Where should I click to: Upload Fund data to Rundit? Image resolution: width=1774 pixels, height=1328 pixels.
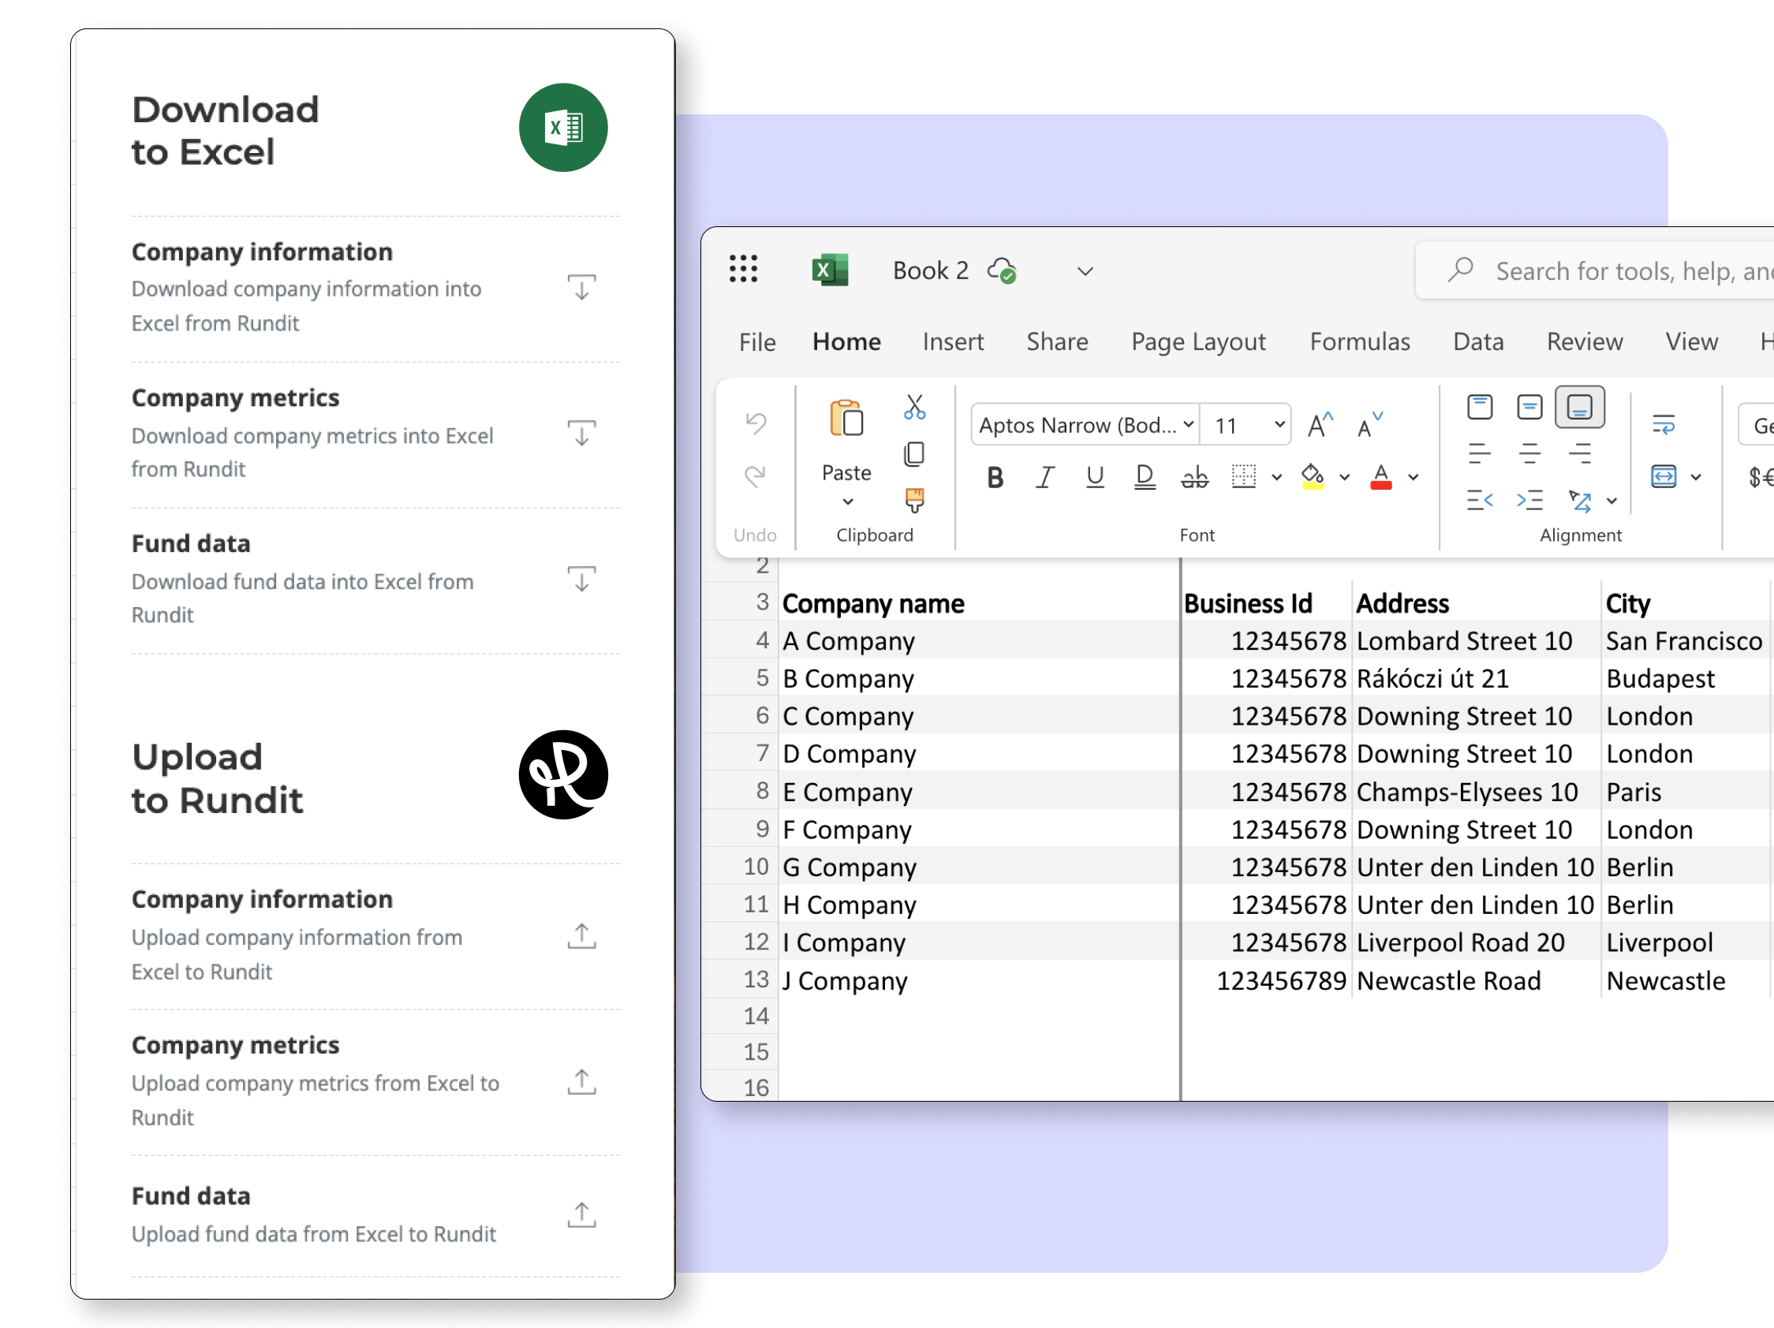581,1214
